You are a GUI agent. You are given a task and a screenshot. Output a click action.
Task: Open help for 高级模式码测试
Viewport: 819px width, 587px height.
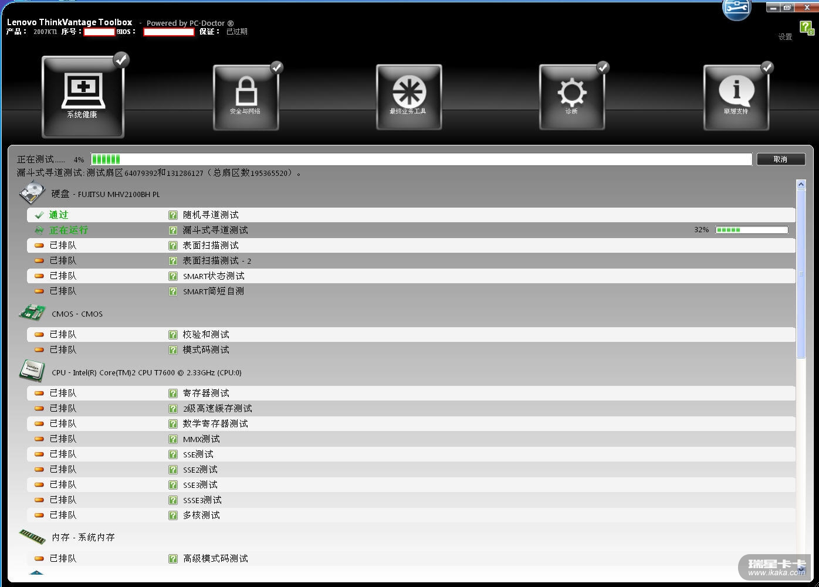(x=173, y=559)
